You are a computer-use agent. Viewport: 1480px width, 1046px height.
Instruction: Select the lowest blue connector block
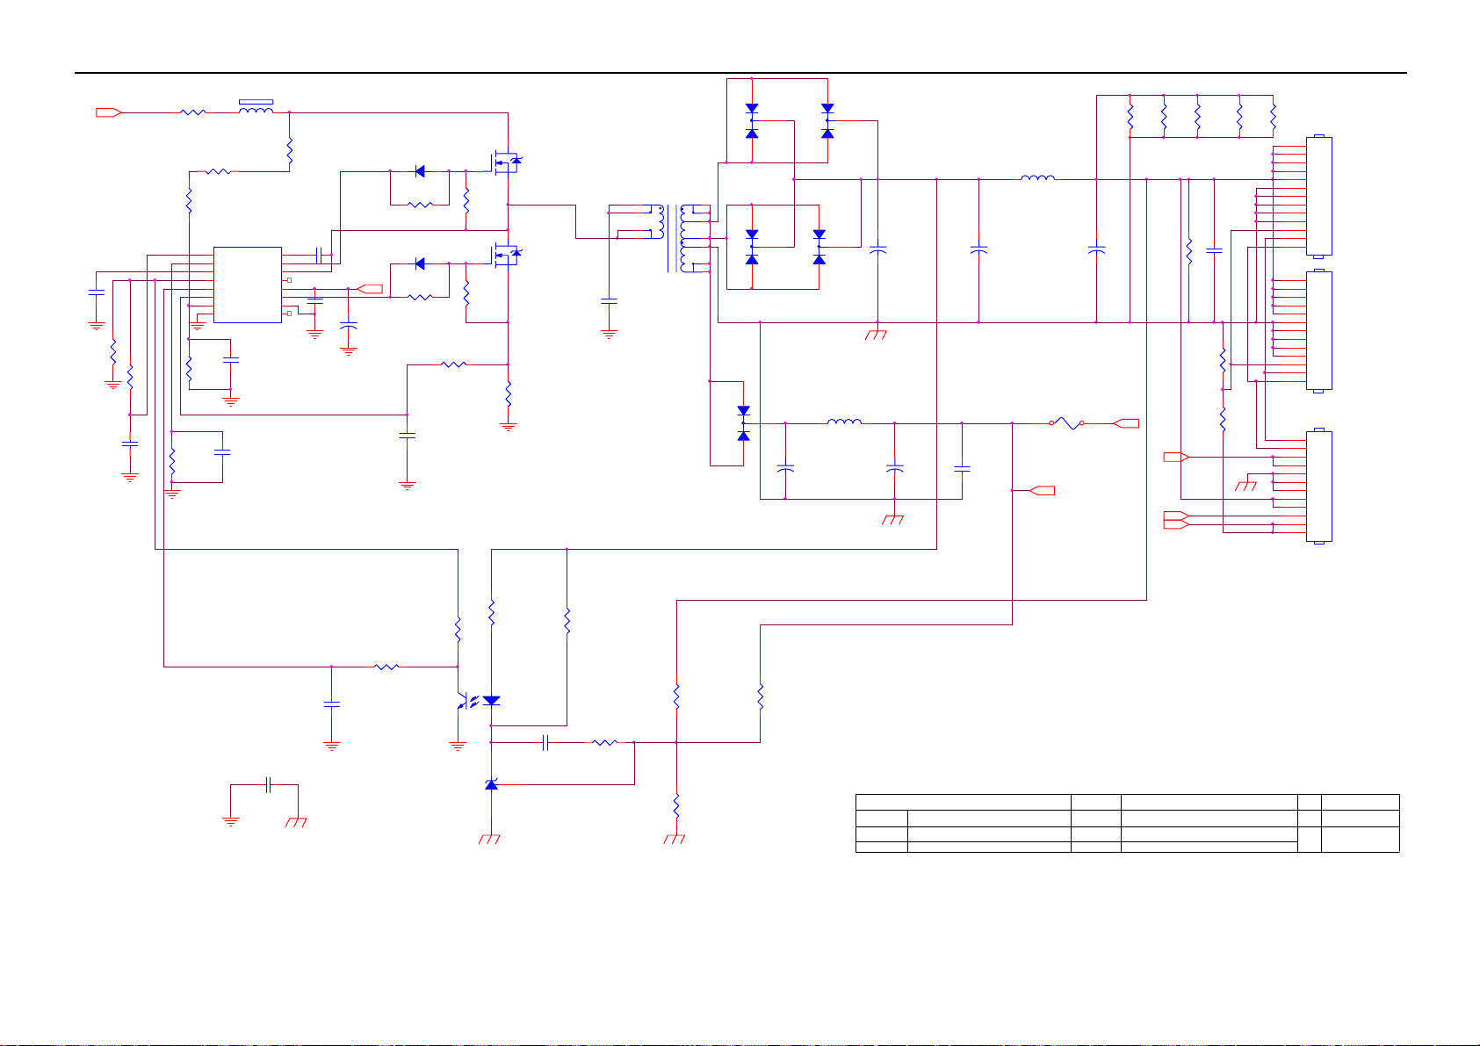[1320, 486]
